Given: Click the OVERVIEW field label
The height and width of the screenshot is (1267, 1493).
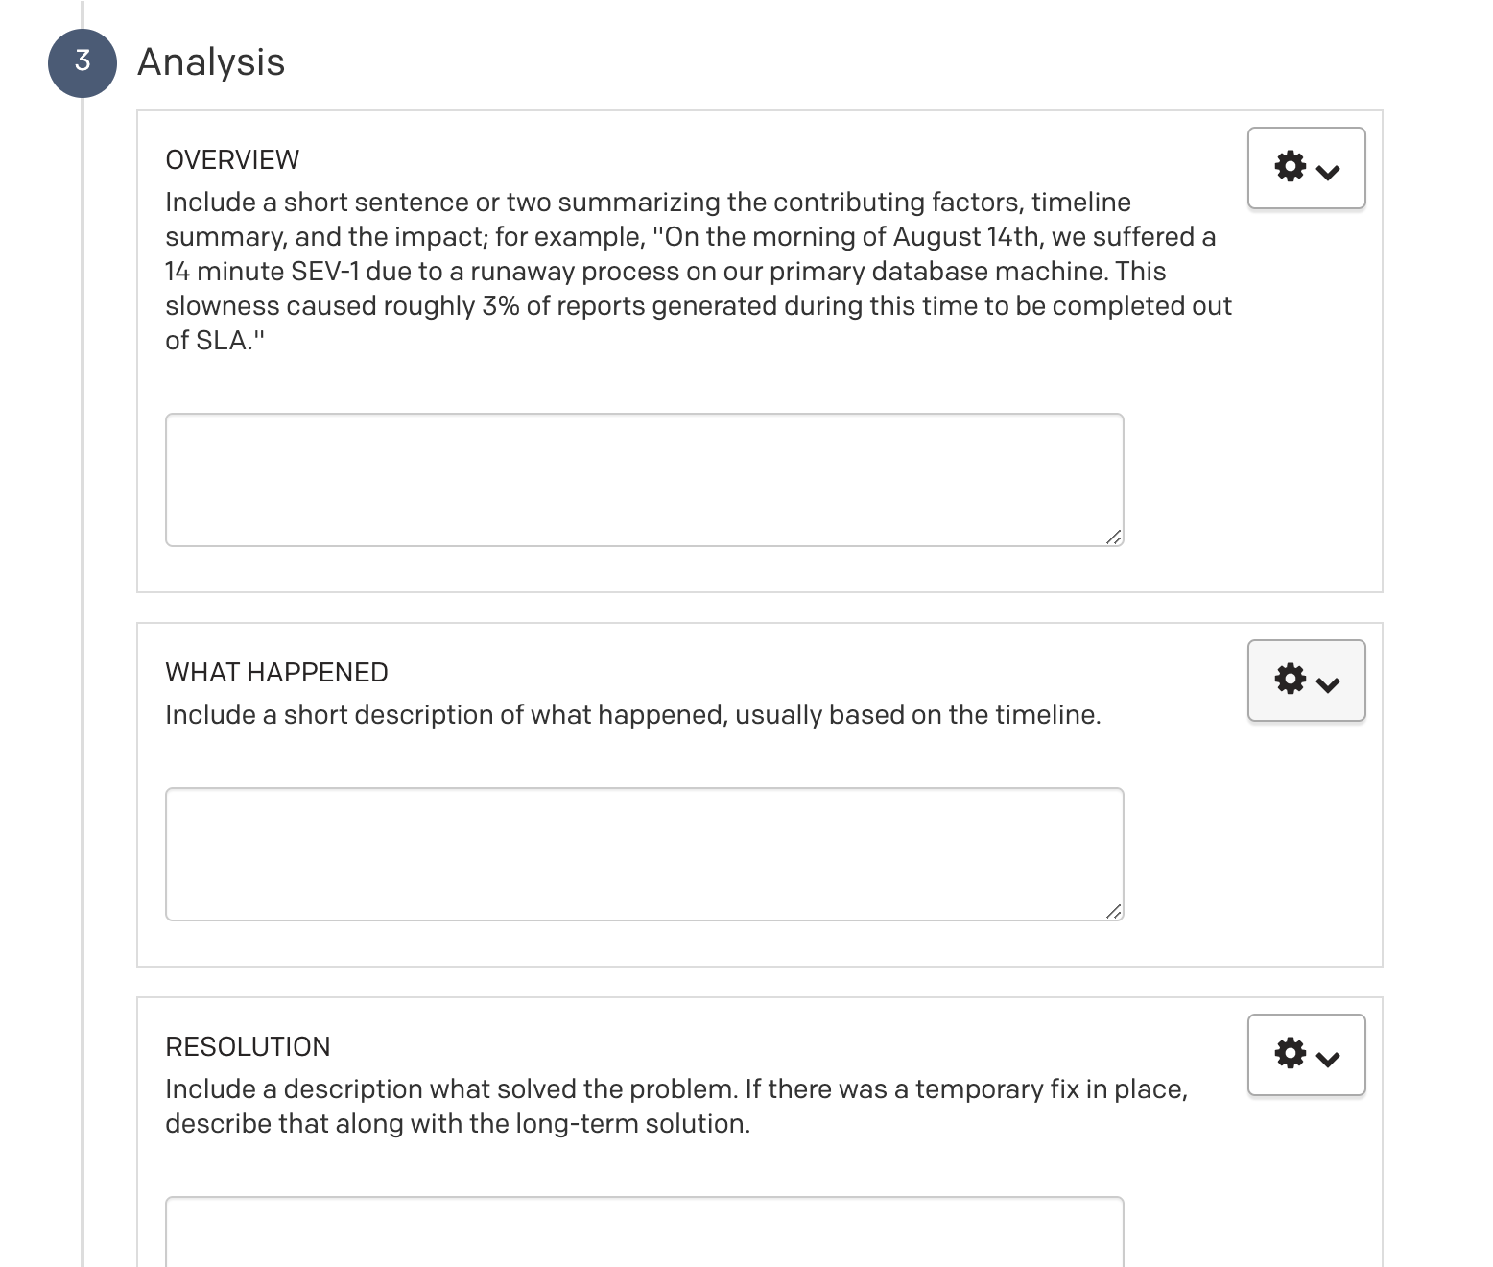Looking at the screenshot, I should (x=232, y=159).
